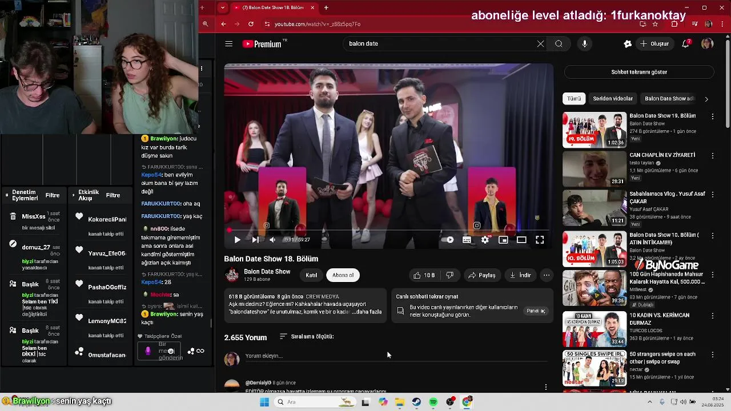Open File Explorer from the taskbar
The image size is (731, 411).
pos(400,402)
